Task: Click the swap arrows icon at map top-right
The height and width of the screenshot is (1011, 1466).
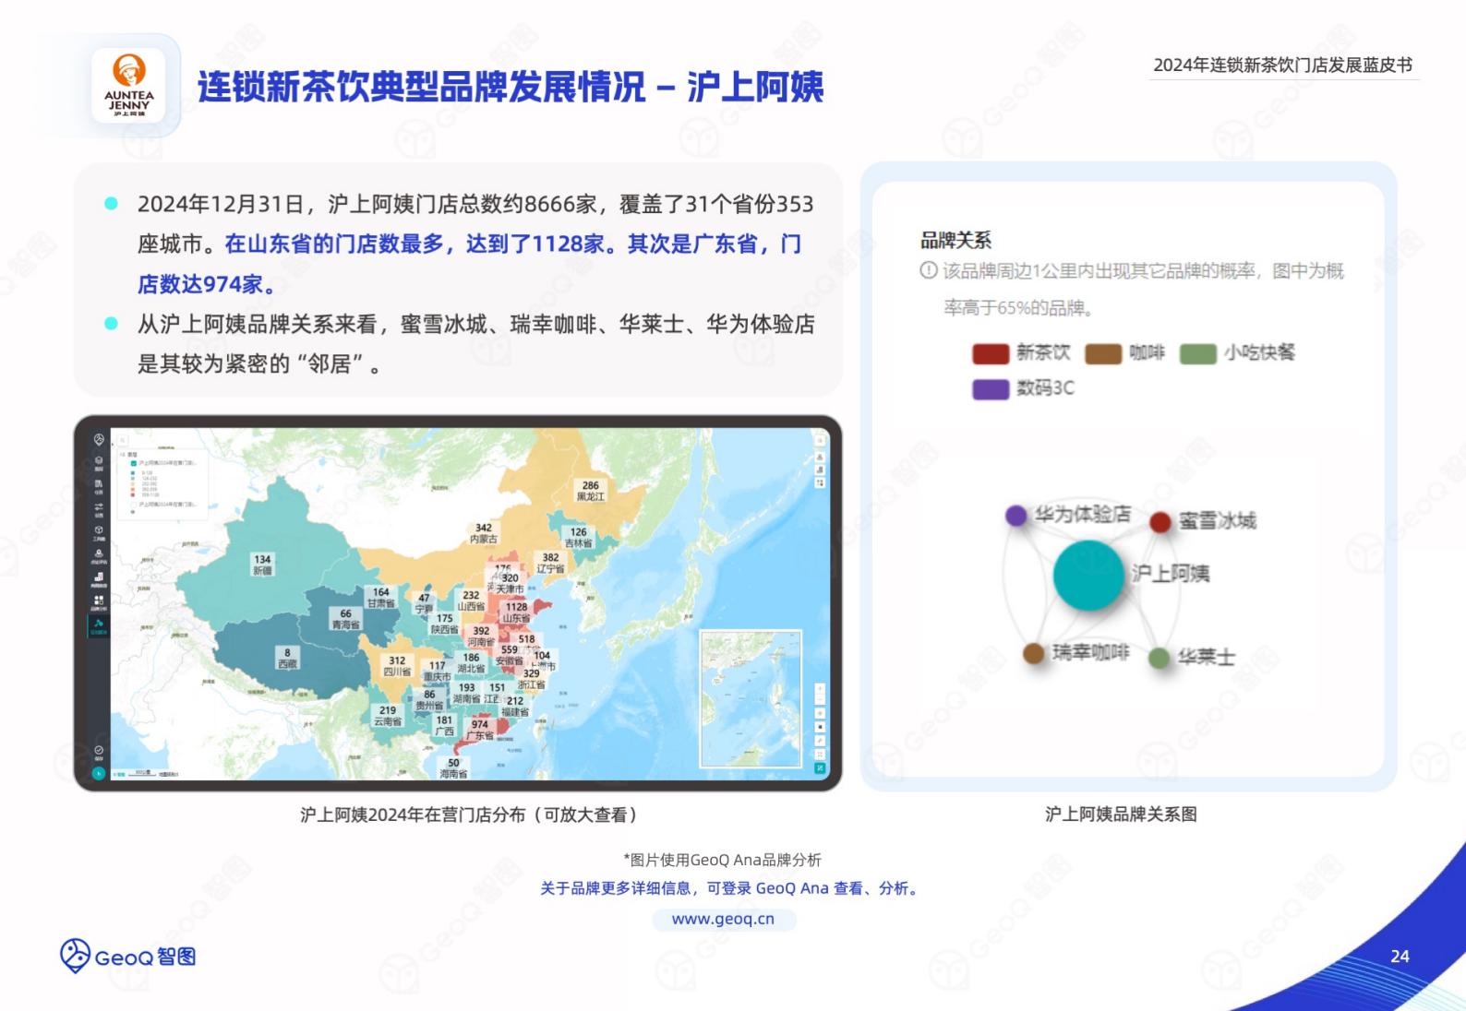Action: (x=820, y=482)
